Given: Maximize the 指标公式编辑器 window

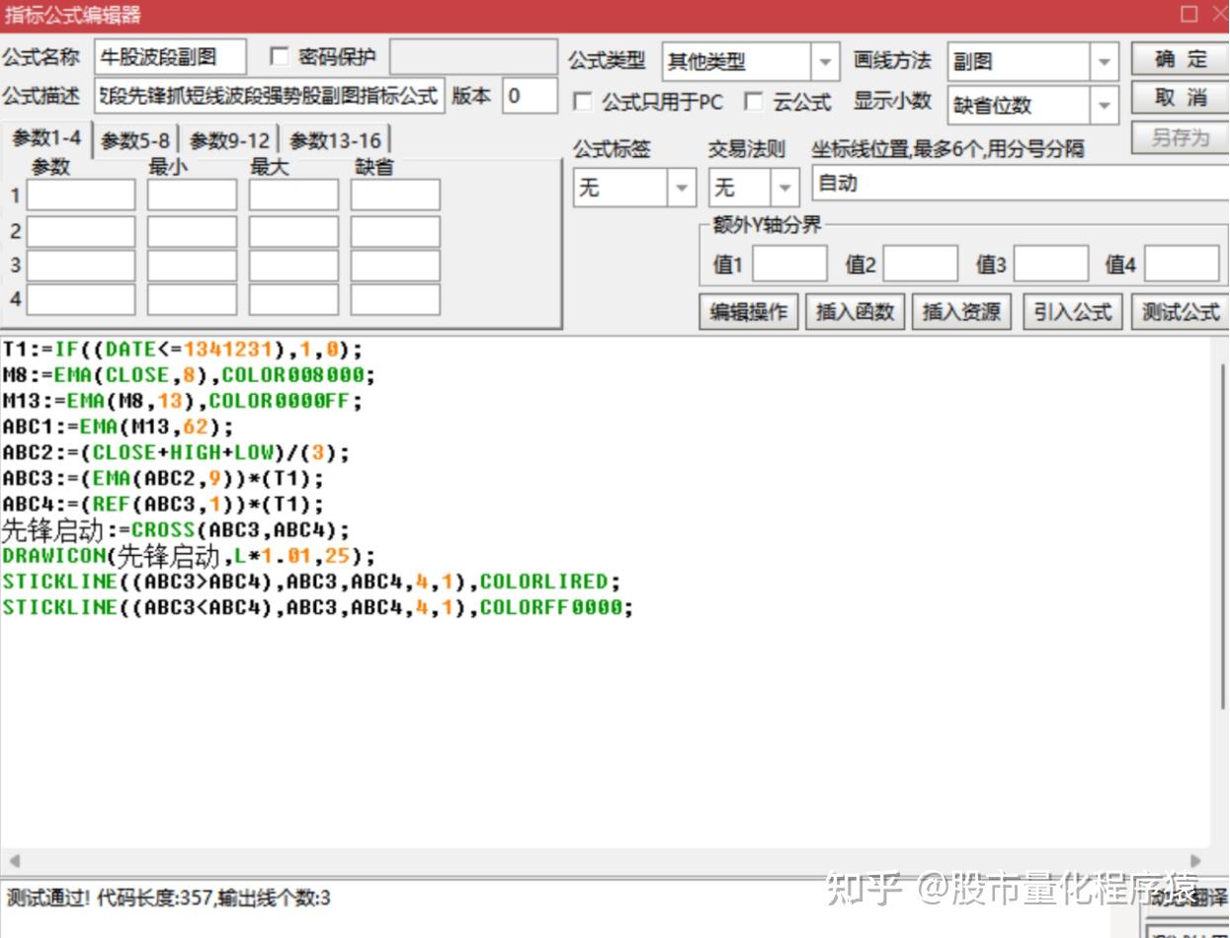Looking at the screenshot, I should (x=1189, y=14).
